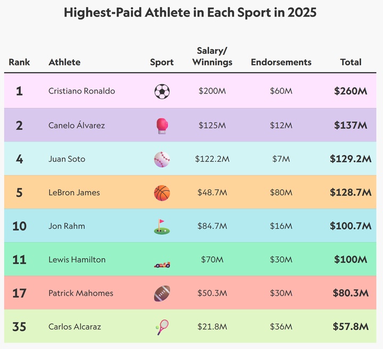Select LeBron James in the table
This screenshot has width=383, height=349.
pos(74,192)
